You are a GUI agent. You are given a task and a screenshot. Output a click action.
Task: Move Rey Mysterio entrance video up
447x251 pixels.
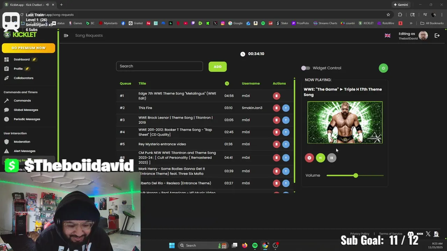(286, 144)
